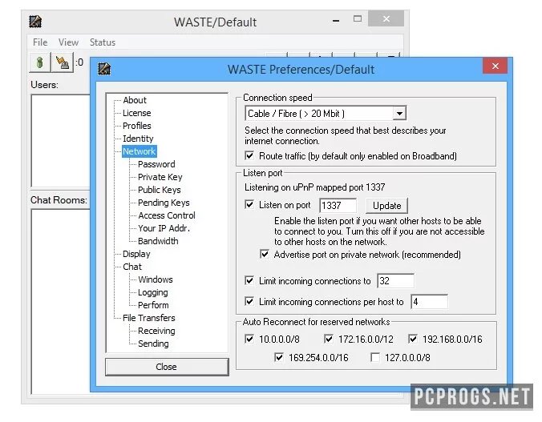The width and height of the screenshot is (542, 422).
Task: Select Private Key under Network
Action: click(x=160, y=177)
